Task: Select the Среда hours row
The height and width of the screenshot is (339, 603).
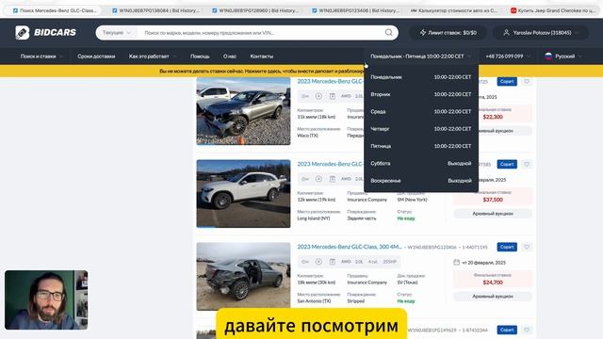Action: click(421, 111)
